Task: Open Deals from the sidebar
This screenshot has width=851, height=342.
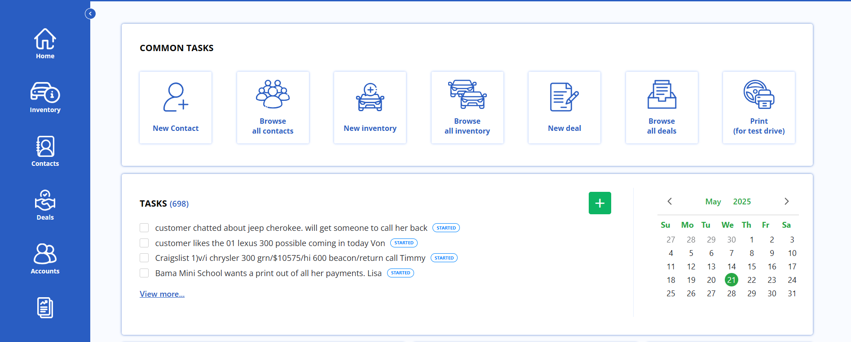Action: (45, 205)
